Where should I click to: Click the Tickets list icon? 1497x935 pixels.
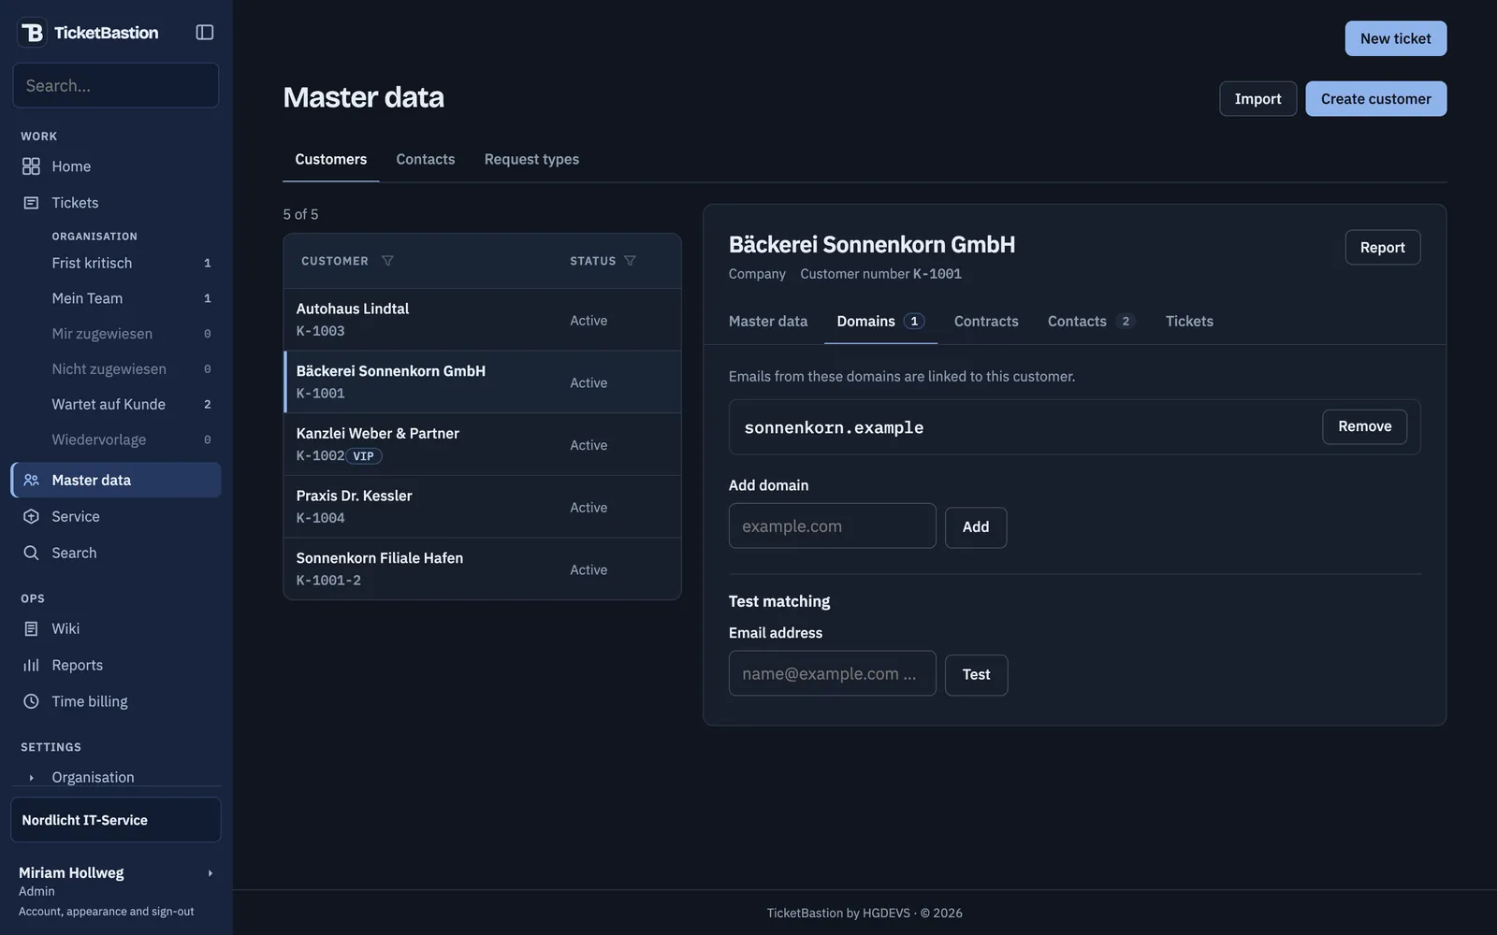click(31, 203)
